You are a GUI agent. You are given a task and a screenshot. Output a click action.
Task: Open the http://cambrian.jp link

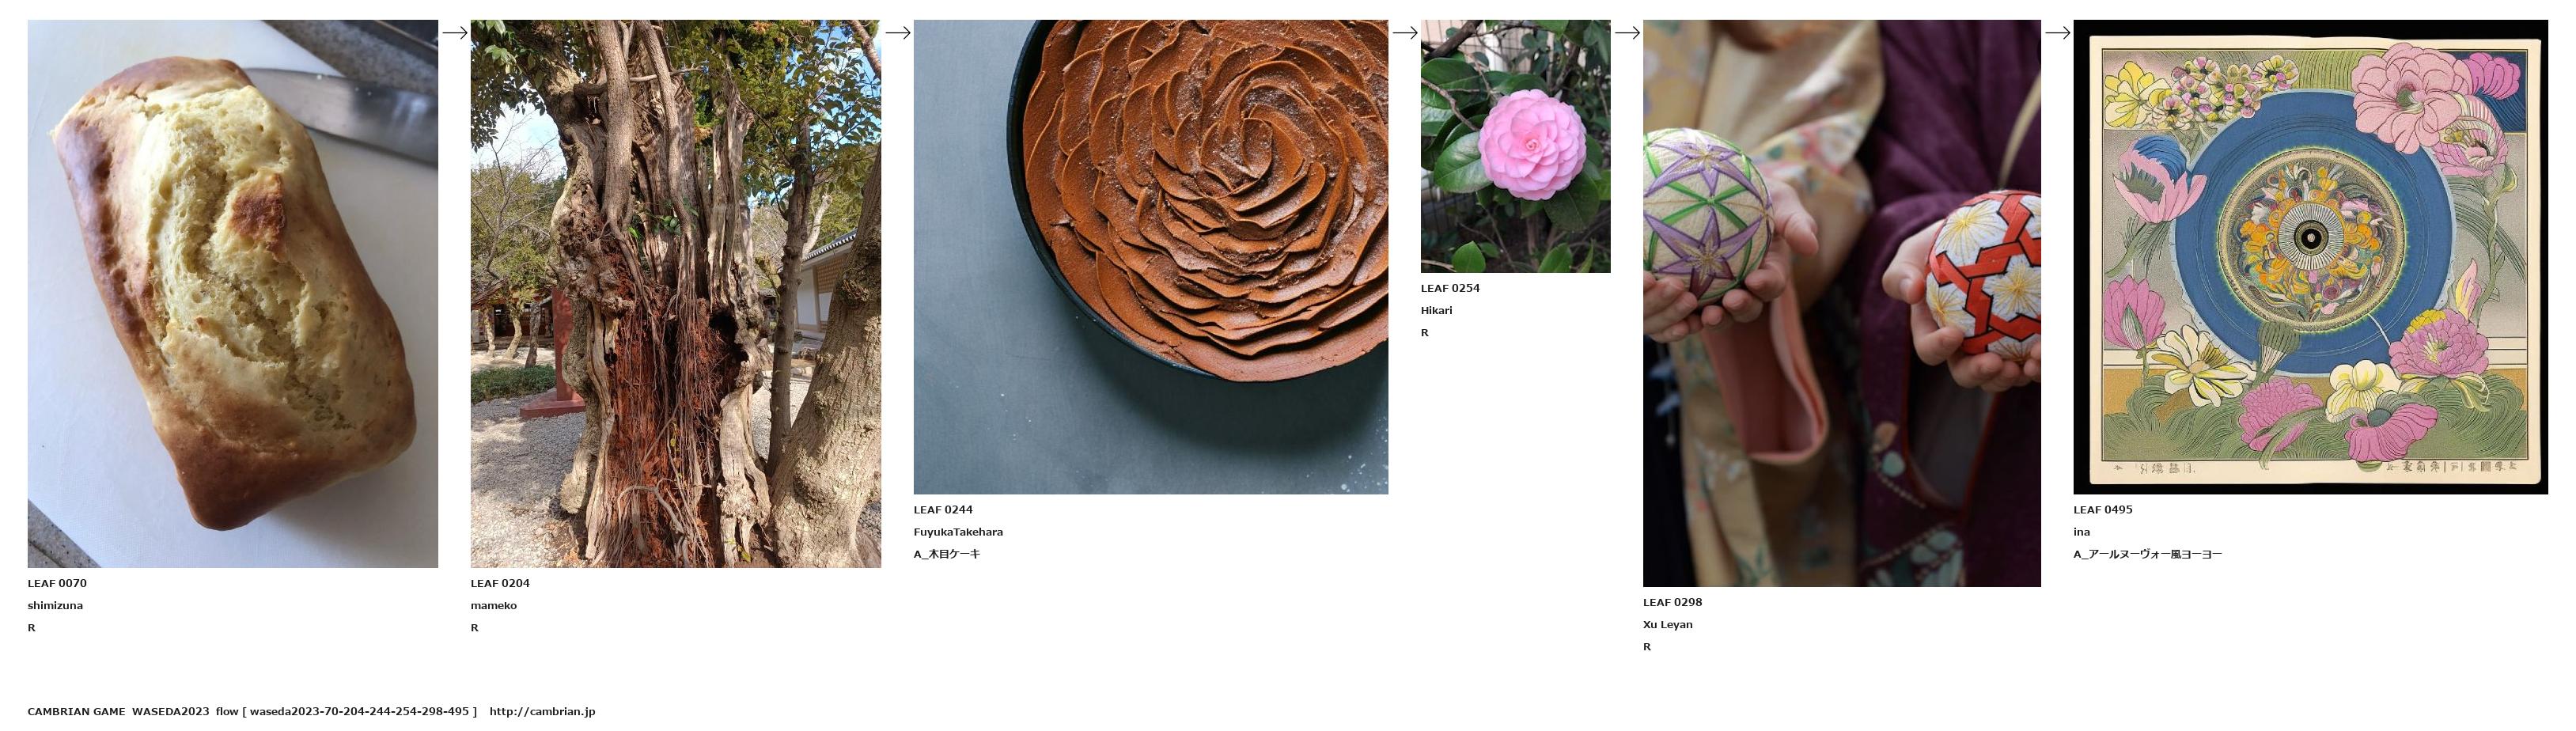coord(542,712)
